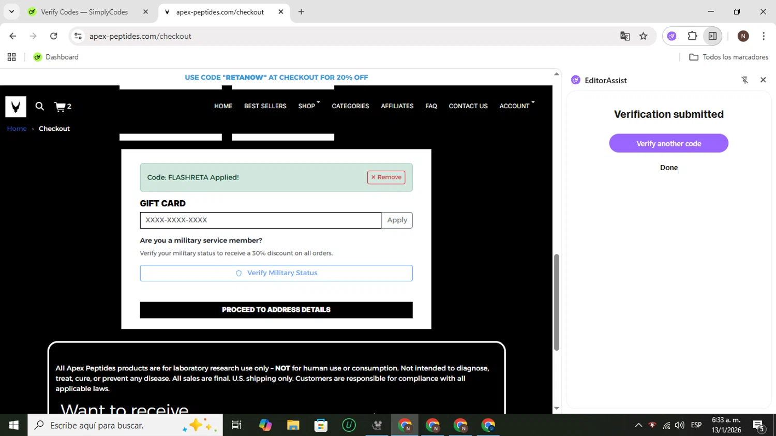This screenshot has height=436, width=776.
Task: Open the volume control in system tray
Action: click(680, 425)
